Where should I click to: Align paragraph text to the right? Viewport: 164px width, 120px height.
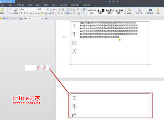pos(65,13)
